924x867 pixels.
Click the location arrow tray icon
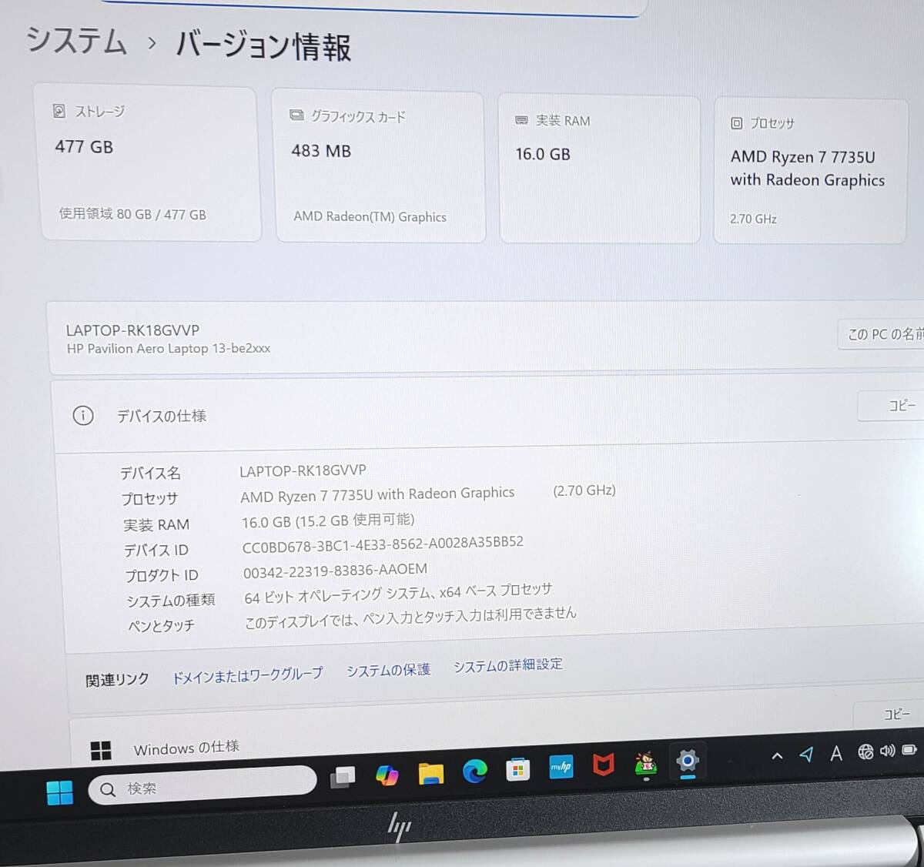pos(806,754)
